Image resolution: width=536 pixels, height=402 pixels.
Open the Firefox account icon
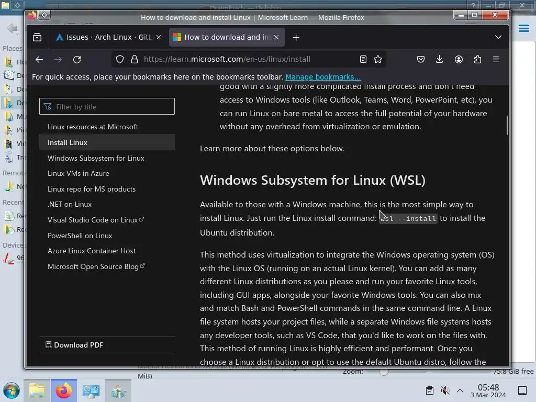click(459, 60)
